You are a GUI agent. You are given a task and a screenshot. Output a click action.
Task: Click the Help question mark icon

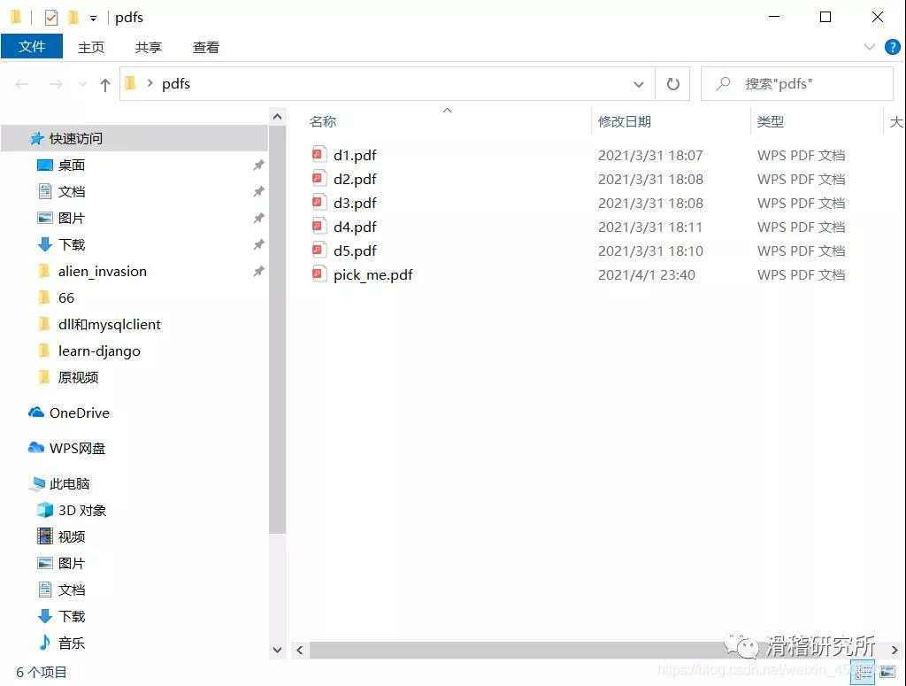click(892, 47)
